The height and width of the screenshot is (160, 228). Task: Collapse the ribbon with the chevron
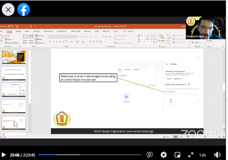pos(223,47)
